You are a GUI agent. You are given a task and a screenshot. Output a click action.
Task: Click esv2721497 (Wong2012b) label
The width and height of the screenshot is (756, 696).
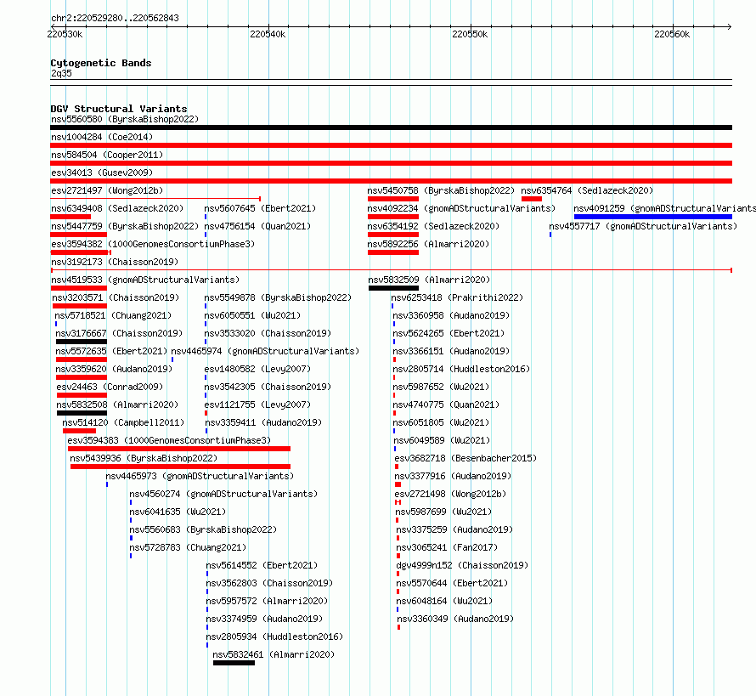pyautogui.click(x=107, y=190)
